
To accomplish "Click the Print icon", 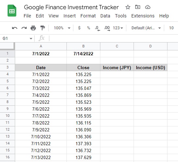I will pos(33,28).
